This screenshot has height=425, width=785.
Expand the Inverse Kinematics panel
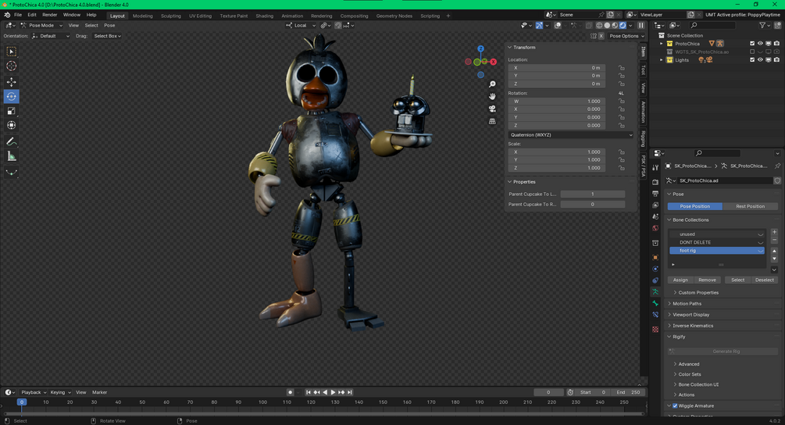693,326
